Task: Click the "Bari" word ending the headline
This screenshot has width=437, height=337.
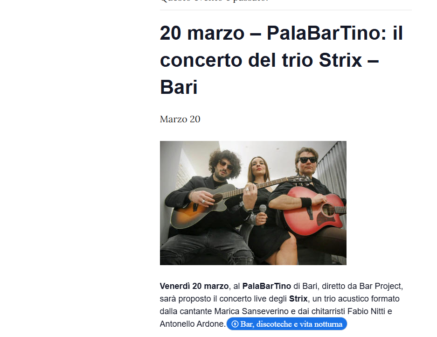Action: click(179, 87)
